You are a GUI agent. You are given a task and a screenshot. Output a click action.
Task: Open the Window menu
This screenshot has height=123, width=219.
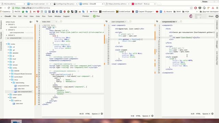tap(57, 16)
